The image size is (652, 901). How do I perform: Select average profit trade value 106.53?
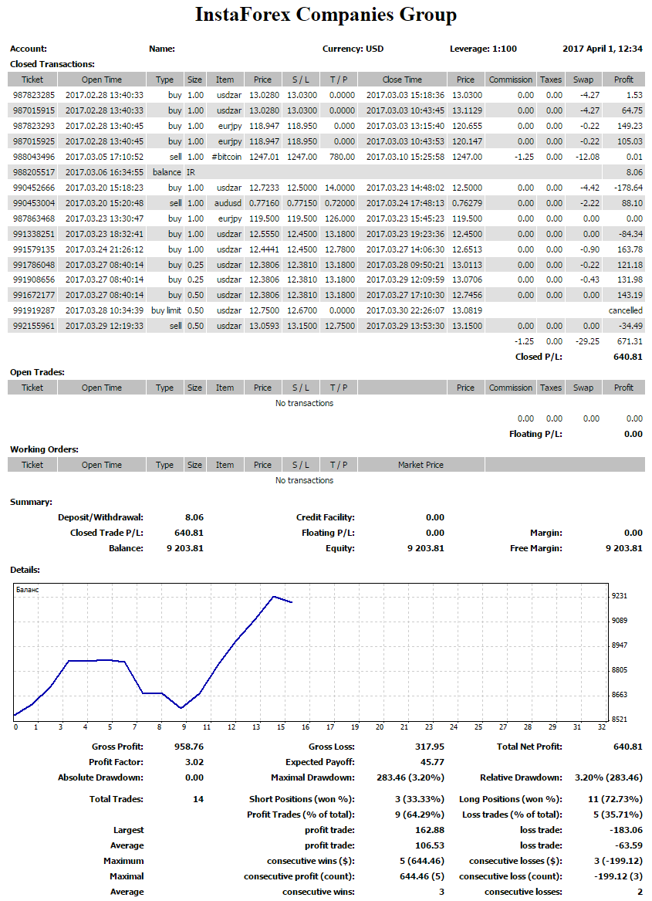[x=430, y=846]
